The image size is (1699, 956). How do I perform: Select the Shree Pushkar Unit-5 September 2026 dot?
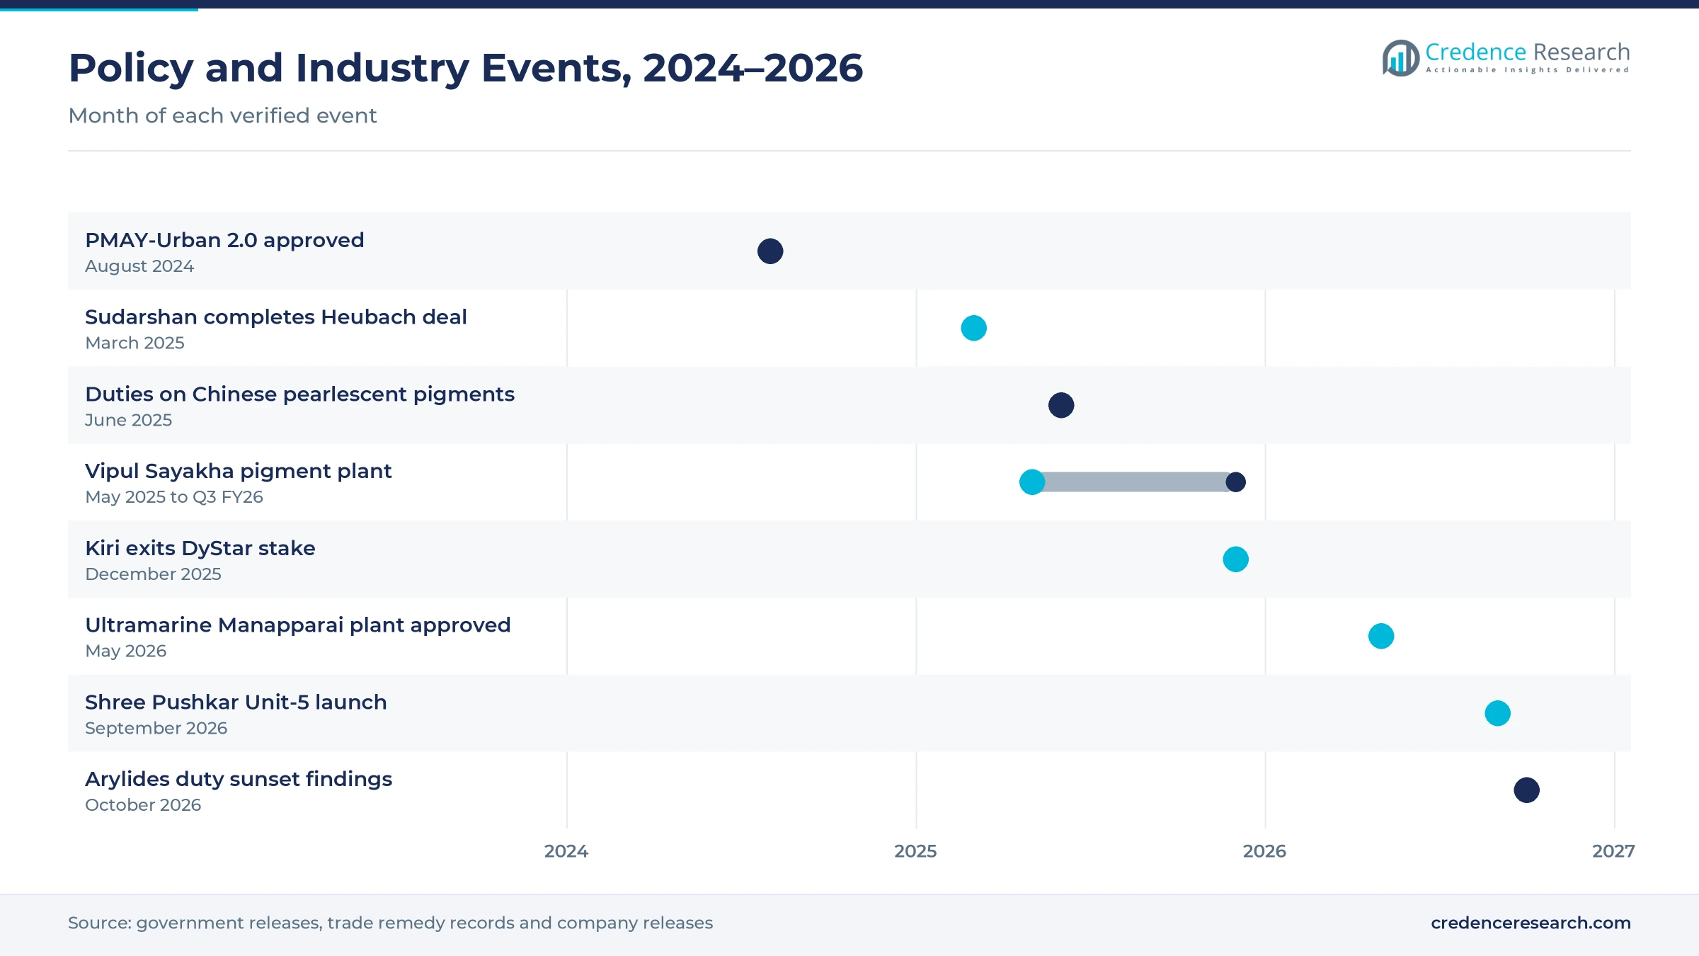(1497, 713)
